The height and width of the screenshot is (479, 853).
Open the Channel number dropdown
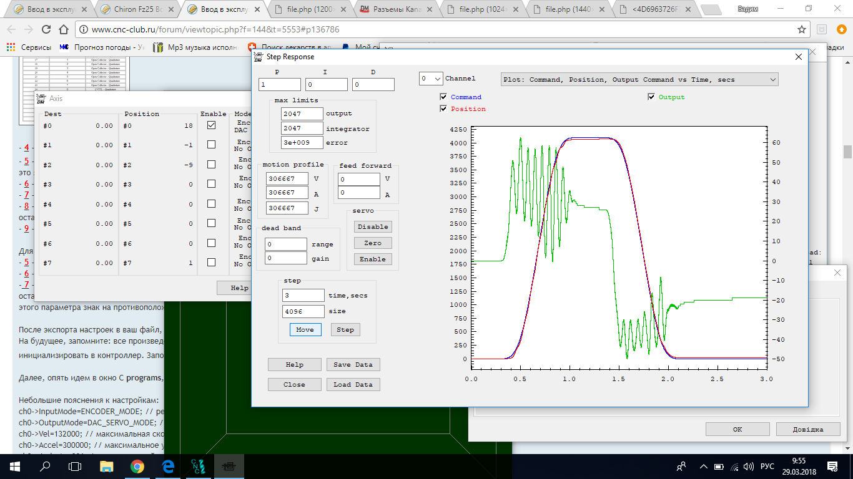[x=430, y=79]
